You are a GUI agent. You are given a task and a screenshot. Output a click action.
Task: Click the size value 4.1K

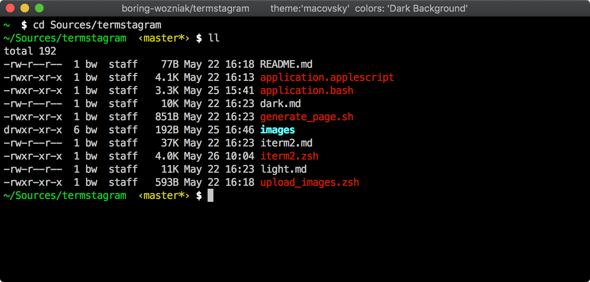[x=167, y=77]
